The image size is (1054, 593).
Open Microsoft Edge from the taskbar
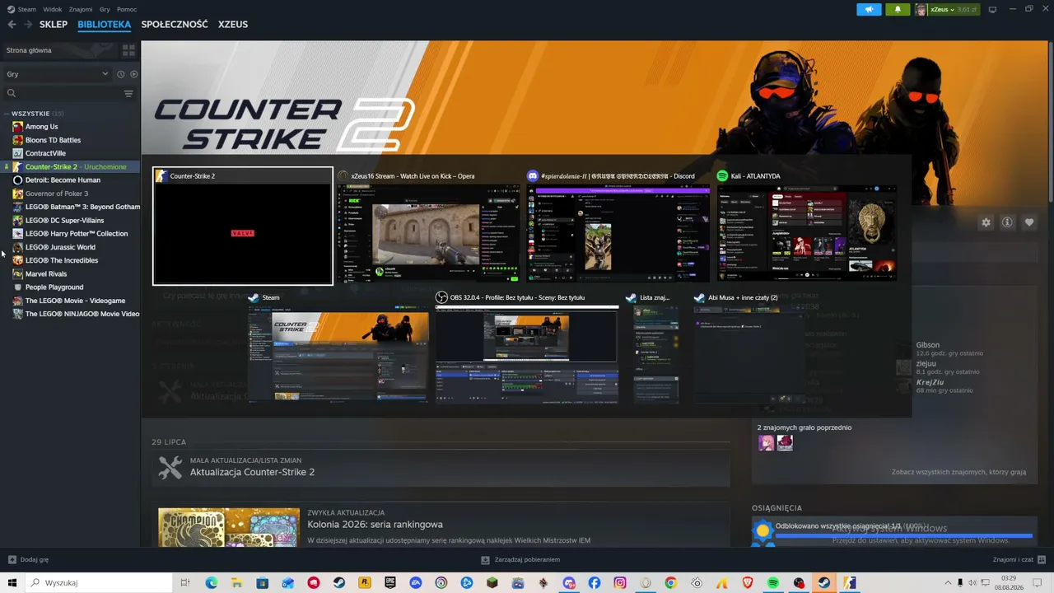(212, 583)
